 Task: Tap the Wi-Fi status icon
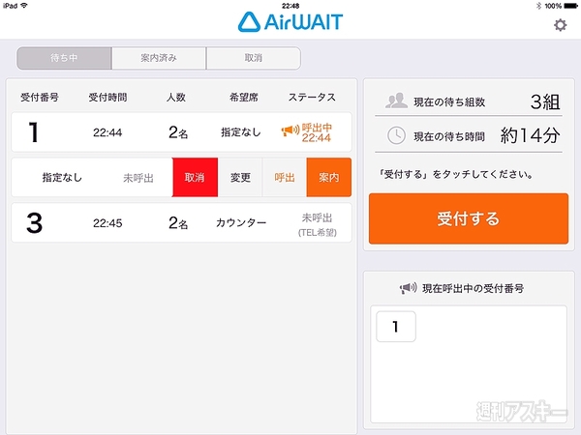(24, 6)
